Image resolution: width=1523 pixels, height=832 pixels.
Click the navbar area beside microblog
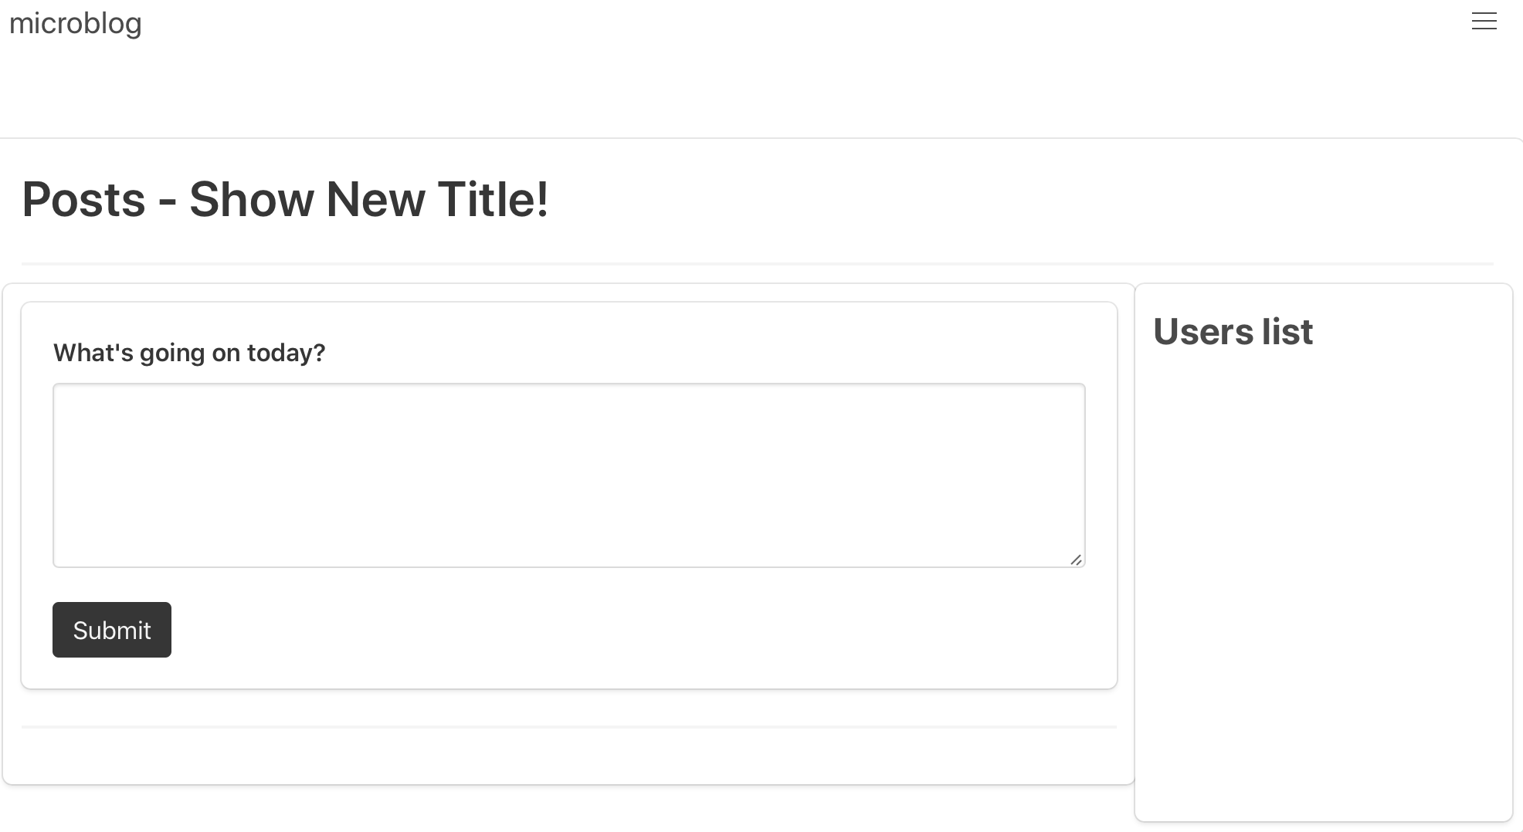click(x=695, y=23)
